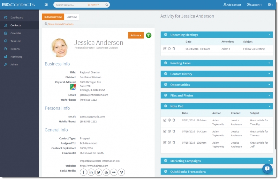Viewport: 279px width, 180px height.
Task: Delete the 08/24/2016 meeting
Action: [174, 49]
